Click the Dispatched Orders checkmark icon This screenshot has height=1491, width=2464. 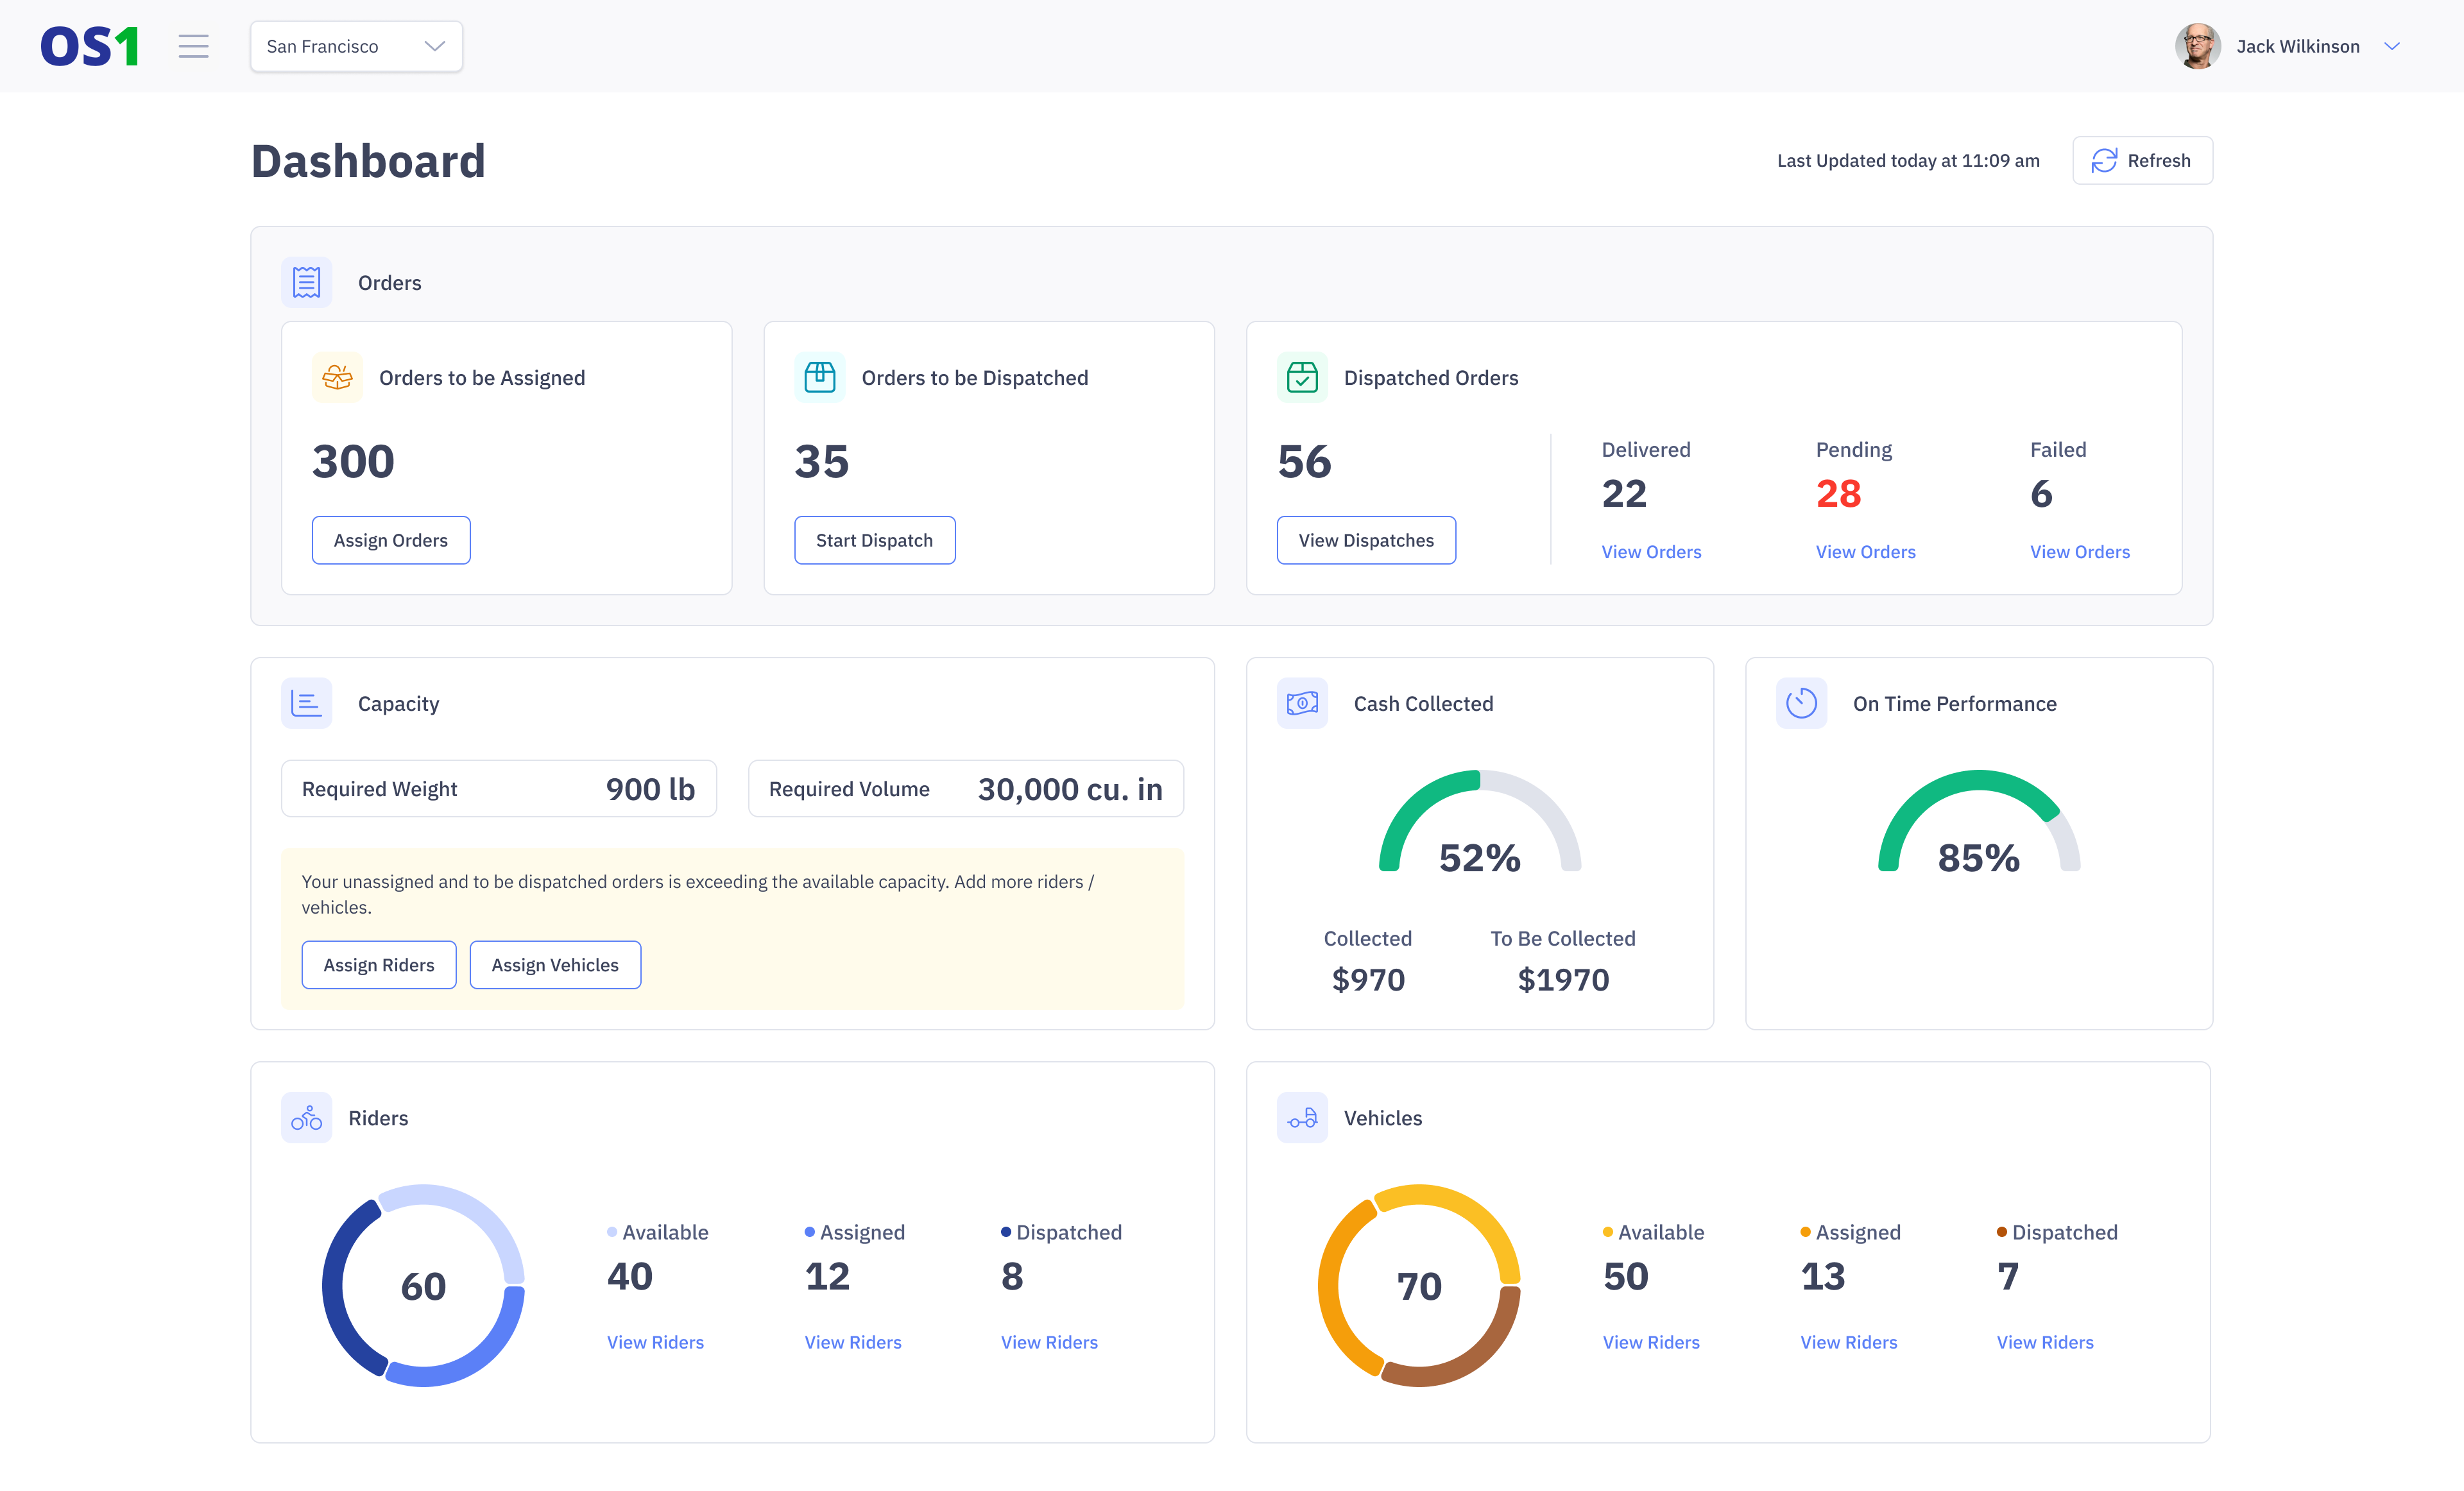click(x=1302, y=377)
